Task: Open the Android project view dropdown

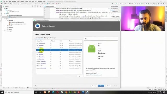Action: [x=7, y=6]
